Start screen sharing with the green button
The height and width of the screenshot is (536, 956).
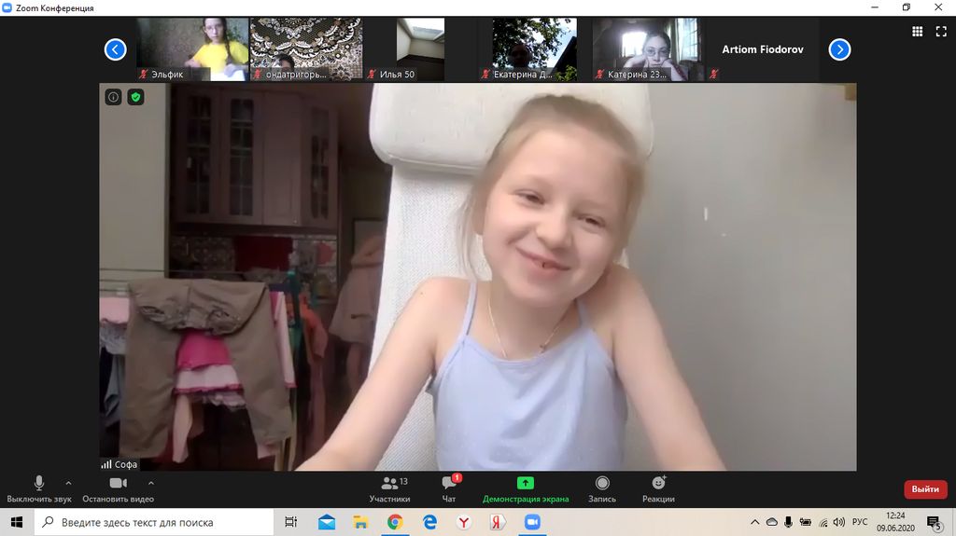526,484
